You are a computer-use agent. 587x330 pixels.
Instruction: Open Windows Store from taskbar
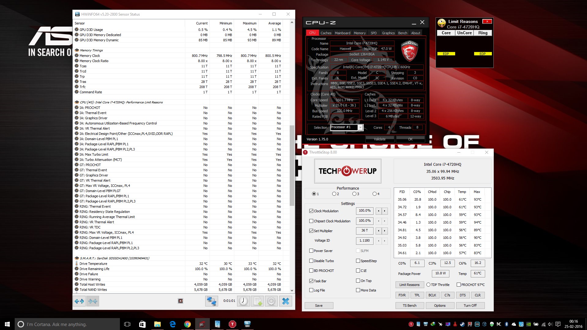point(142,324)
